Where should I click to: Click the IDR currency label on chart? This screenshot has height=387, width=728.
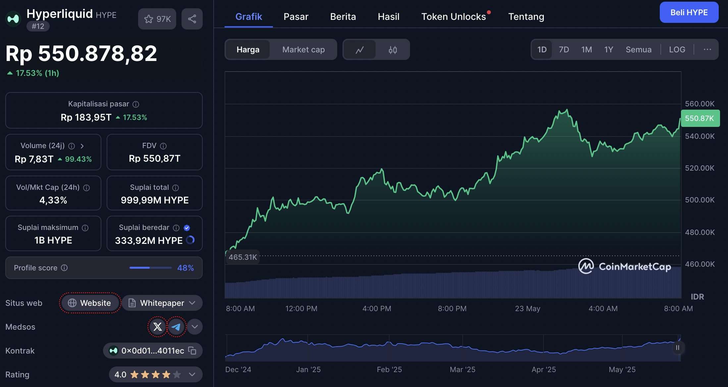coord(697,297)
